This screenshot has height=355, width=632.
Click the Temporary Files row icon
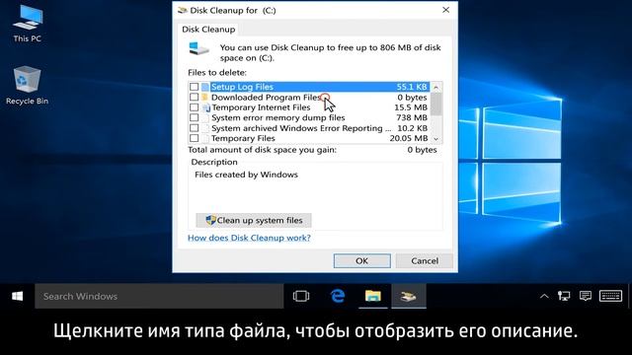click(x=205, y=138)
